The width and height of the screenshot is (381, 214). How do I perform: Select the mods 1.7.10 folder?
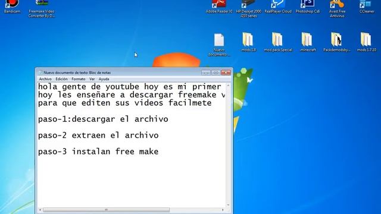coord(367,42)
